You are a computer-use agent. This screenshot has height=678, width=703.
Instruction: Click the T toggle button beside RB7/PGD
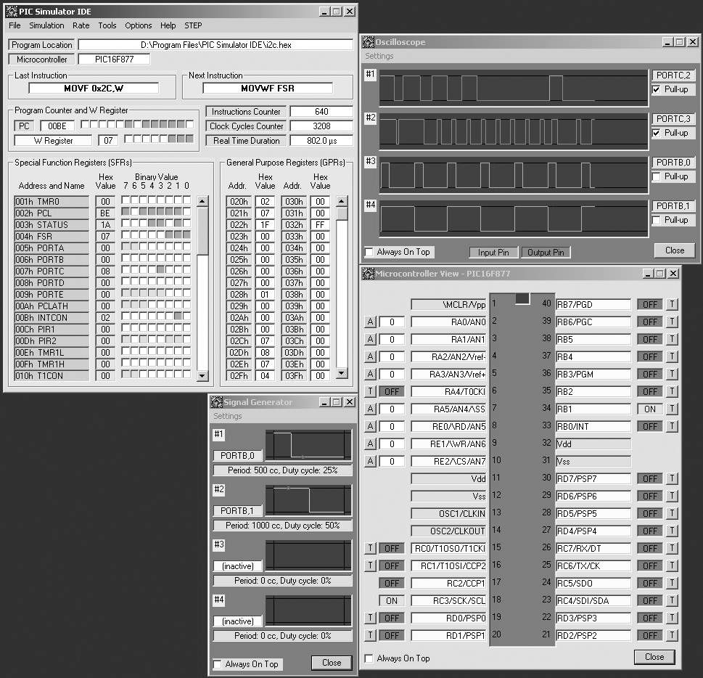[673, 304]
